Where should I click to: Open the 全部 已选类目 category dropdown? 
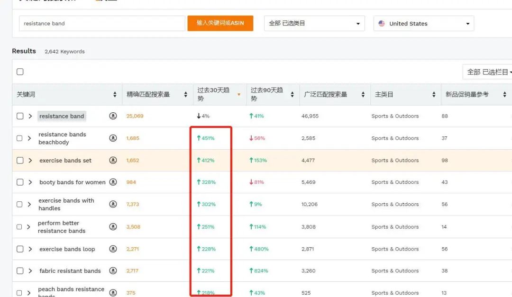click(x=314, y=23)
